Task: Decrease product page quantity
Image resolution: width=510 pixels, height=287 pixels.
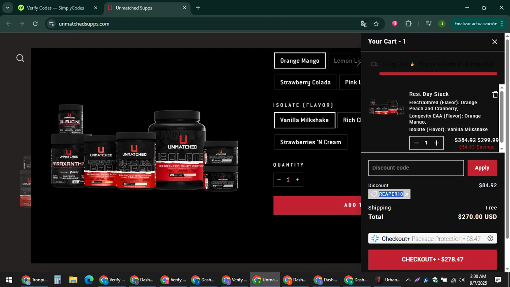Action: [279, 180]
